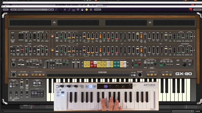Select the first Voice Assign button
This screenshot has height=113, width=202.
[20, 75]
